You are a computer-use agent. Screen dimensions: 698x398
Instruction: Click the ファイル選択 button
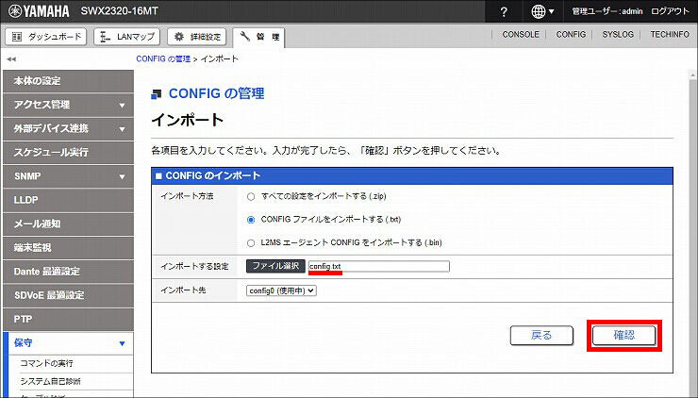click(x=275, y=266)
